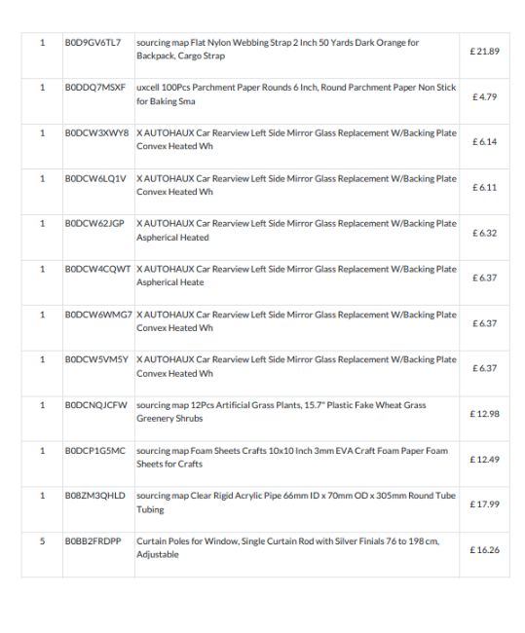Select the Flat Nylon Webbing Strap description
The image size is (525, 633).
[278, 49]
